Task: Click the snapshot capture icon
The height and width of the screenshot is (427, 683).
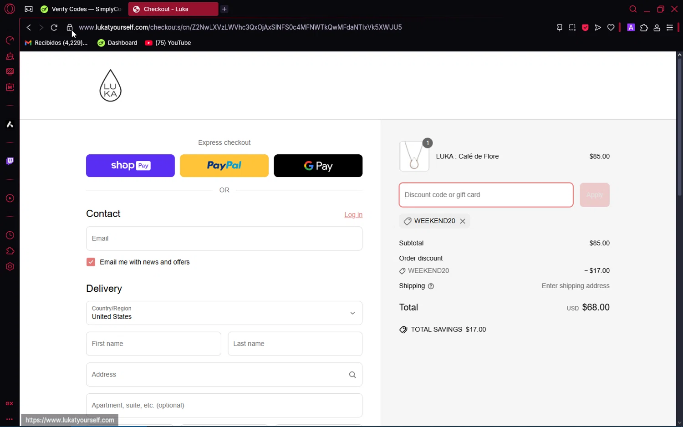Action: pos(572,28)
